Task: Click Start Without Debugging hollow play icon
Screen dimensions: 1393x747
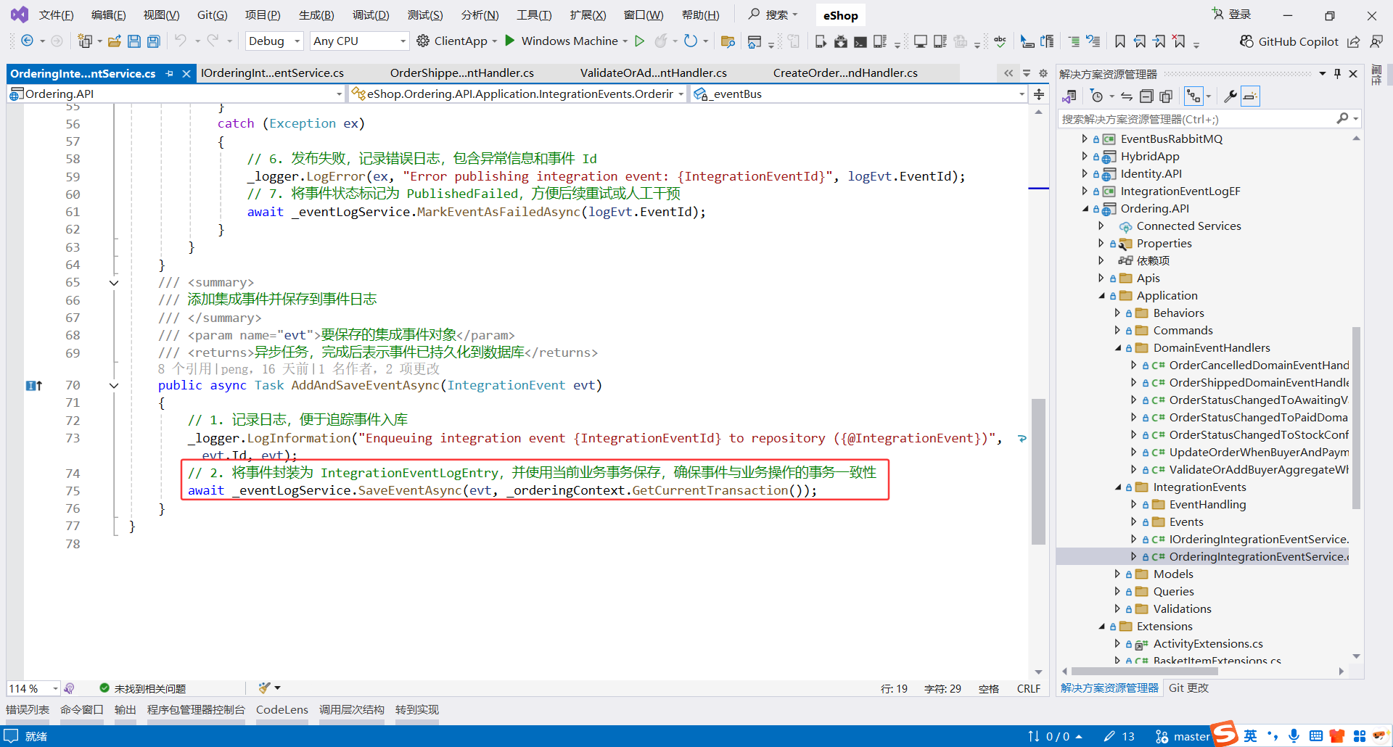Action: 640,41
